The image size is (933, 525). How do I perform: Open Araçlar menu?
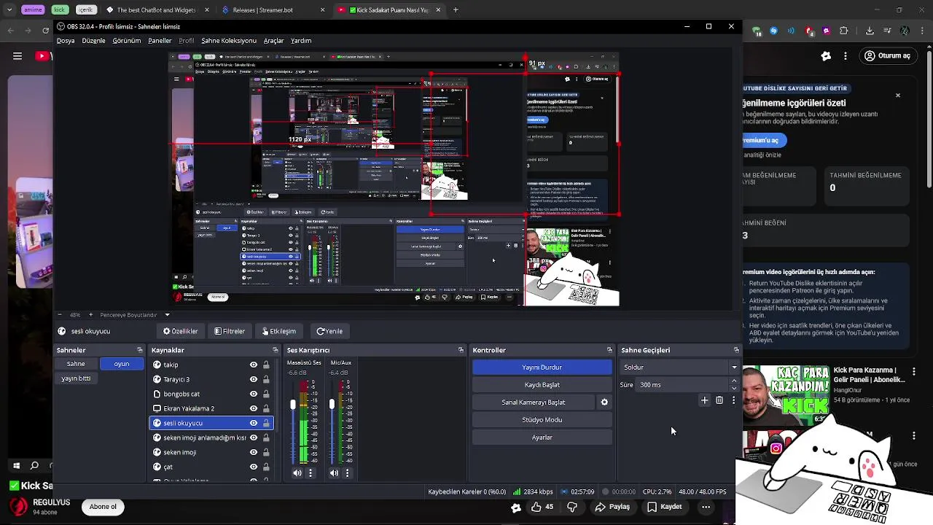[x=273, y=41]
